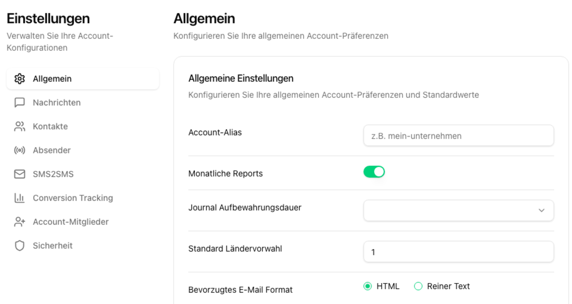Click the shield icon for Sicherheit
This screenshot has width=572, height=304.
pos(20,246)
